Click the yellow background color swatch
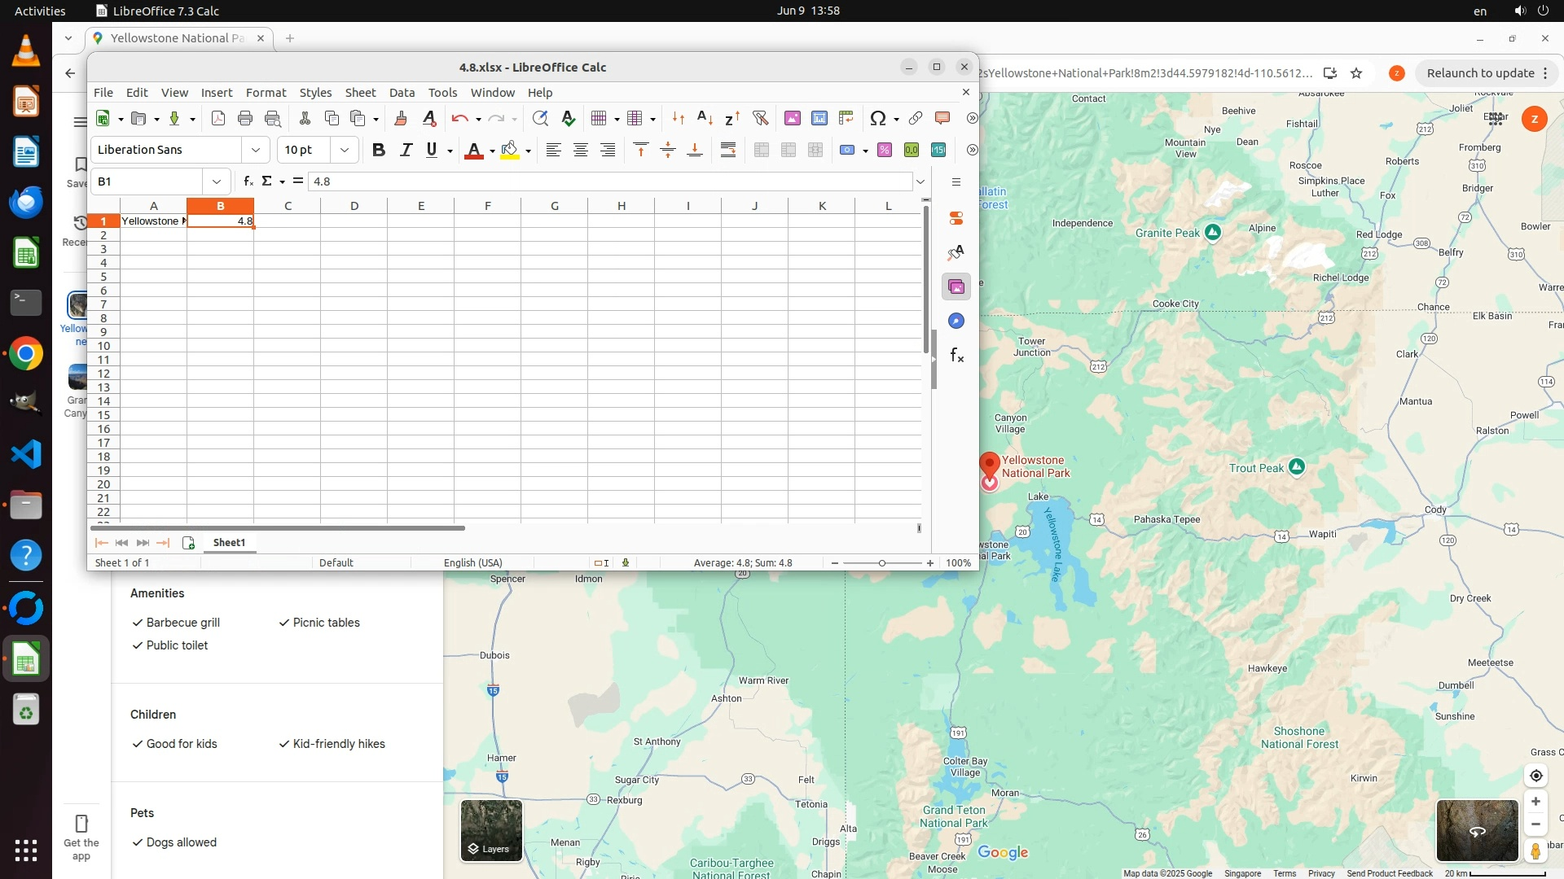 click(x=510, y=151)
